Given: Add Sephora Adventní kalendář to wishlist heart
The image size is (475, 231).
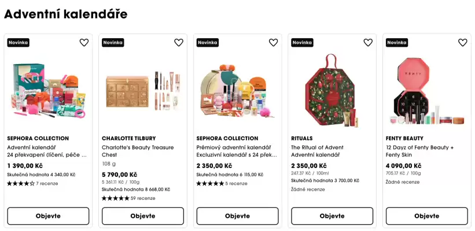Looking at the screenshot, I should pos(84,43).
